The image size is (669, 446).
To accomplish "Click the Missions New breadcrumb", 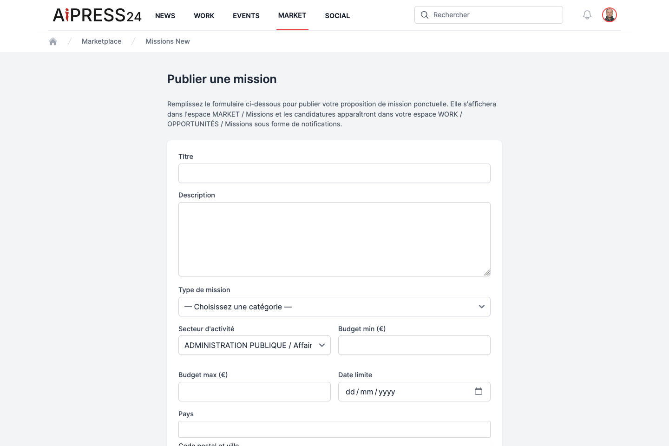I will coord(168,41).
